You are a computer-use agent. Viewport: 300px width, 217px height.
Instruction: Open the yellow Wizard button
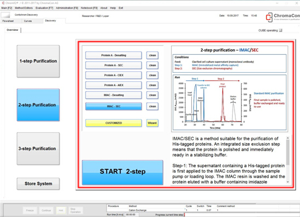152,123
